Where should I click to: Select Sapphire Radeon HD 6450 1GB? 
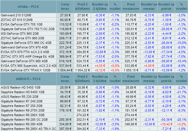tap(23, 92)
